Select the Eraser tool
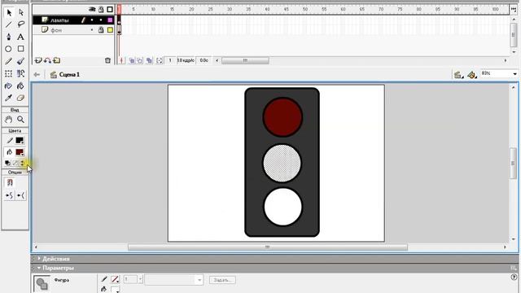The image size is (521, 293). click(x=20, y=98)
